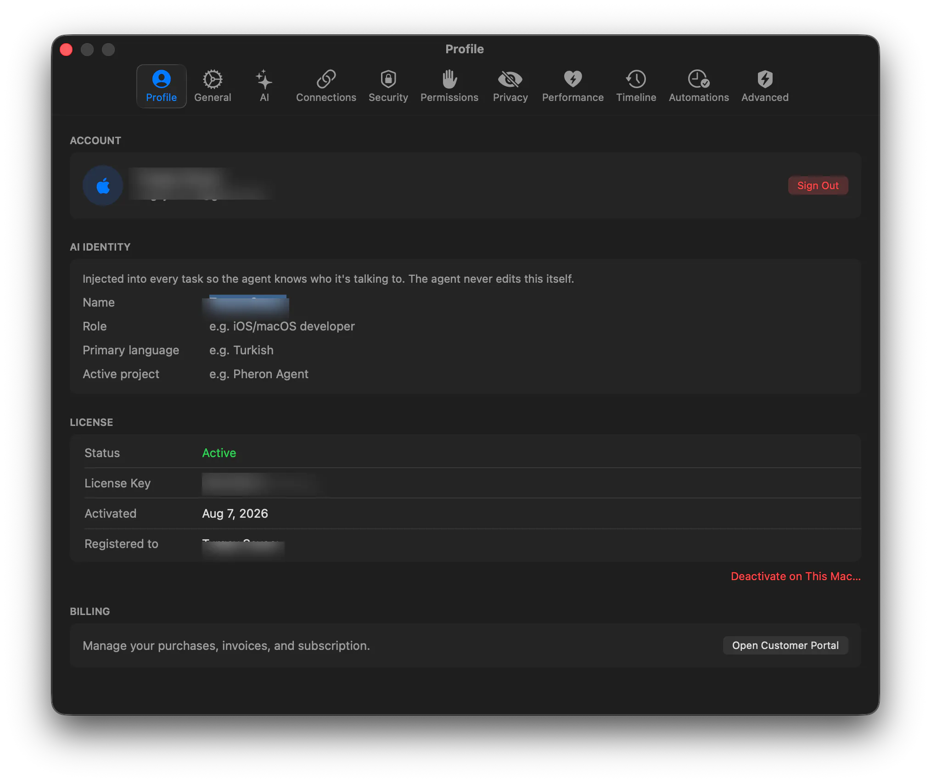Click the BILLING section heading
The image size is (931, 783).
point(90,611)
